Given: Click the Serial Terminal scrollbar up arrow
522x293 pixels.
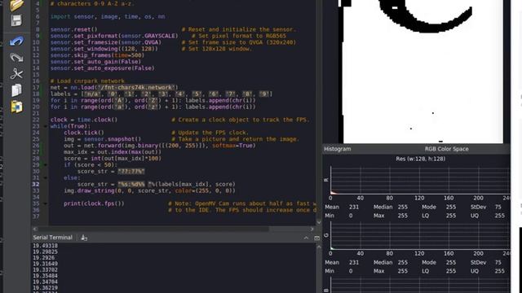Looking at the screenshot, I should (319, 247).
